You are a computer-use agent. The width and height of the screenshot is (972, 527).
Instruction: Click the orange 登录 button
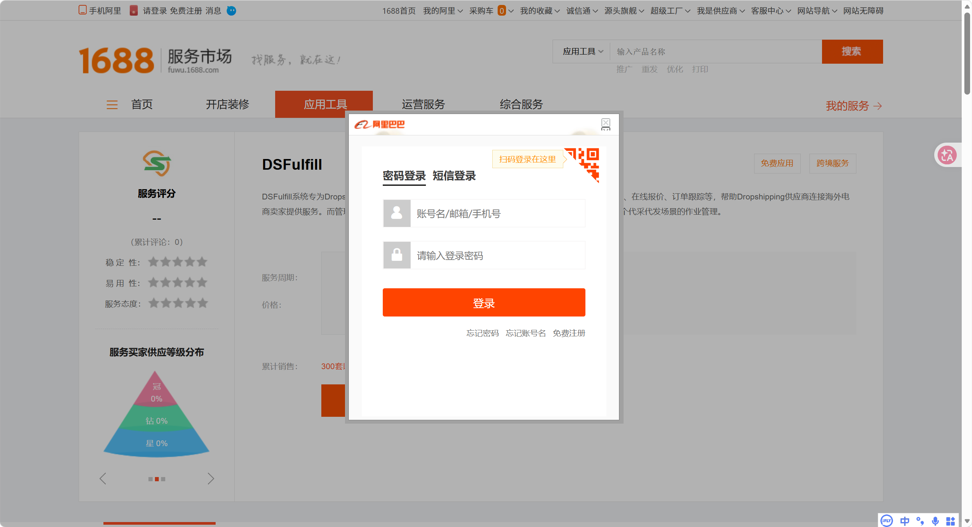(484, 302)
